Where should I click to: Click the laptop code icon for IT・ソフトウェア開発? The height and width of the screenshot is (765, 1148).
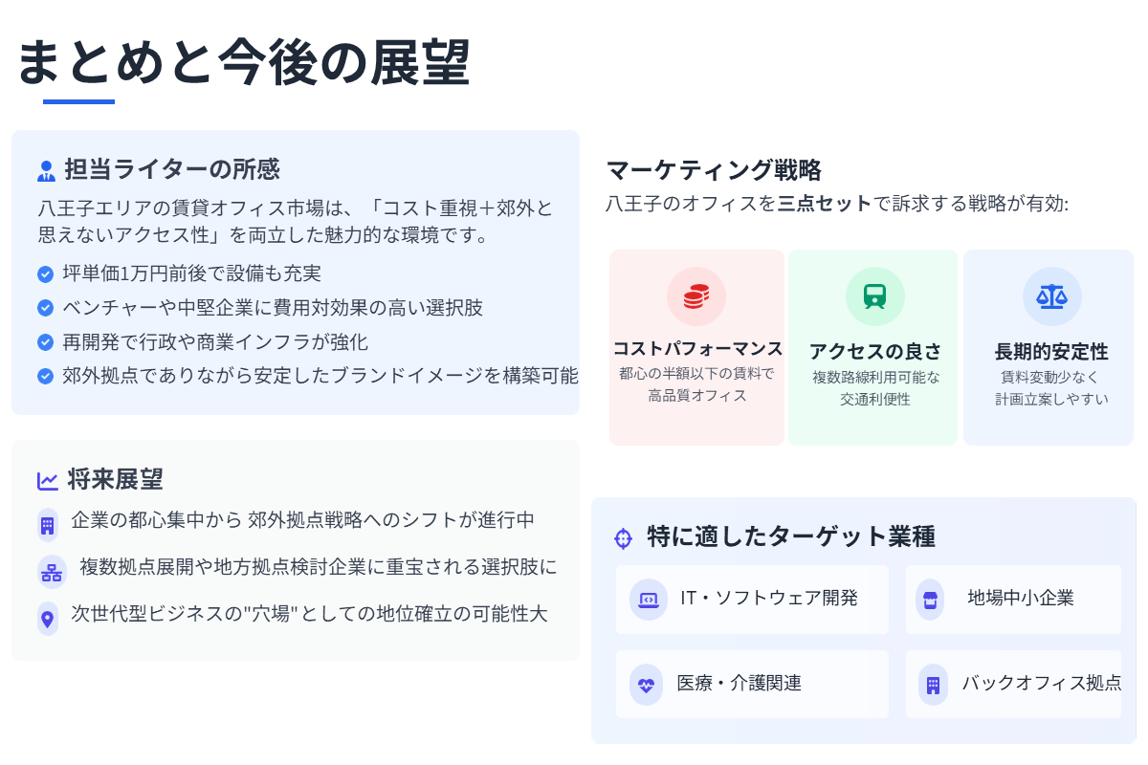pos(648,600)
